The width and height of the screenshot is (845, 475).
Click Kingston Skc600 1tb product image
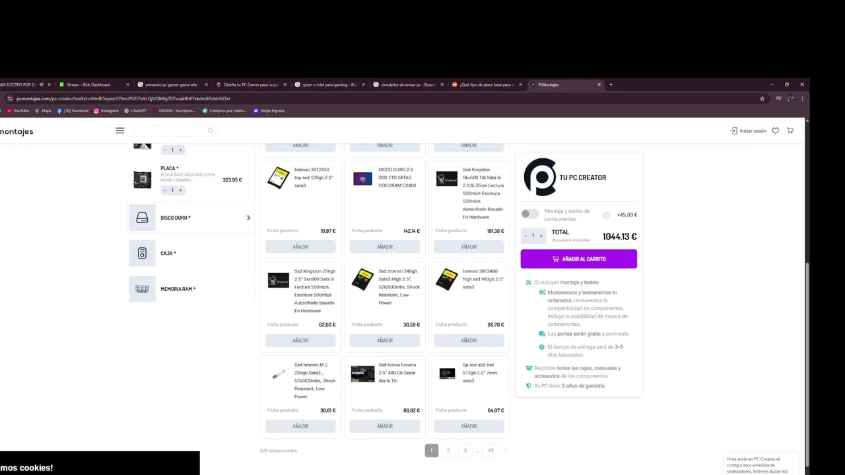pos(447,179)
